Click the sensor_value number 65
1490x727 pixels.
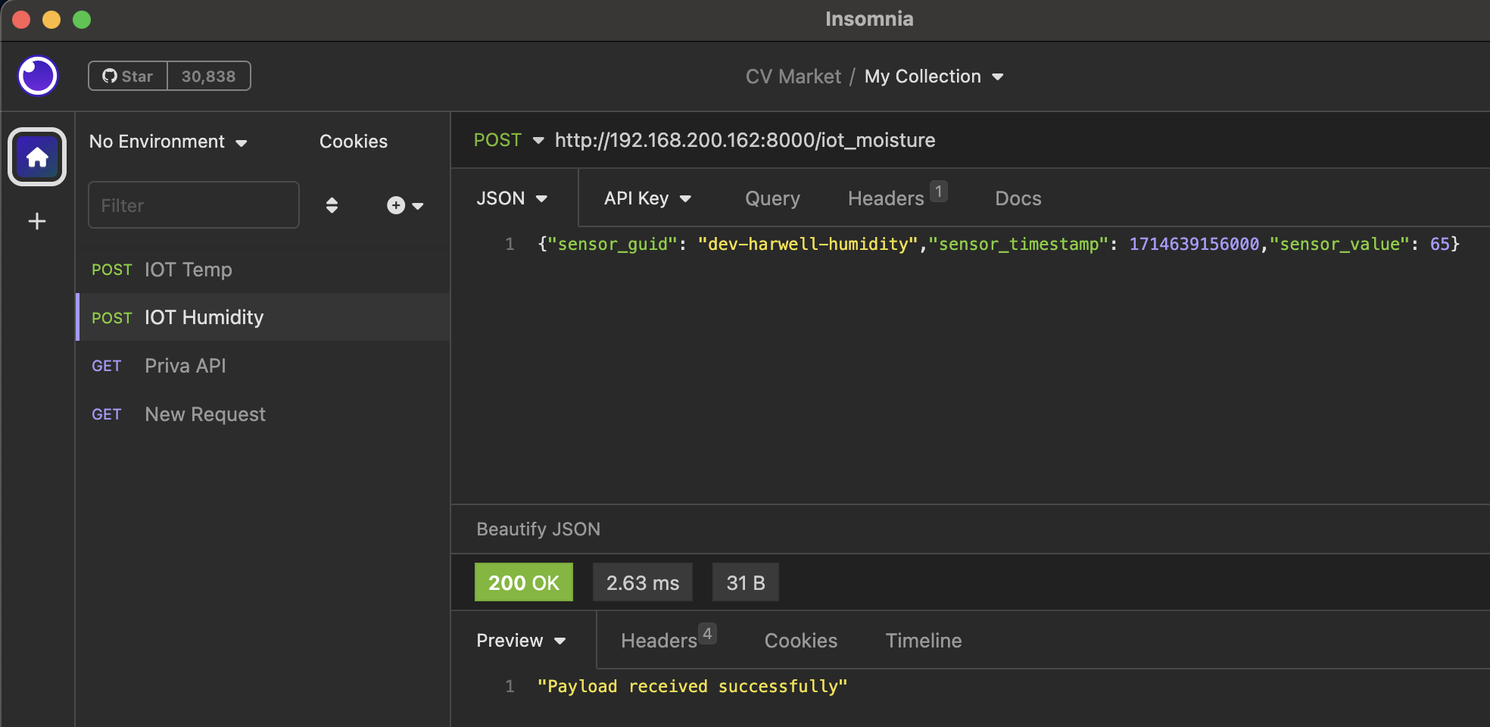(x=1439, y=244)
